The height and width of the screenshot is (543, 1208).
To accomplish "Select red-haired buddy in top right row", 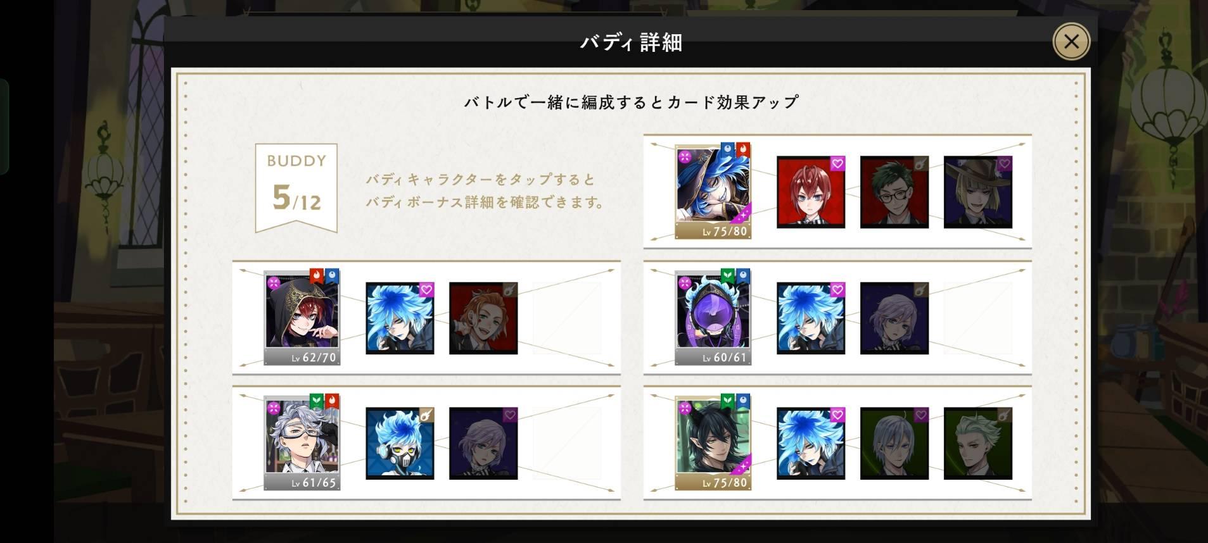I will pyautogui.click(x=811, y=192).
